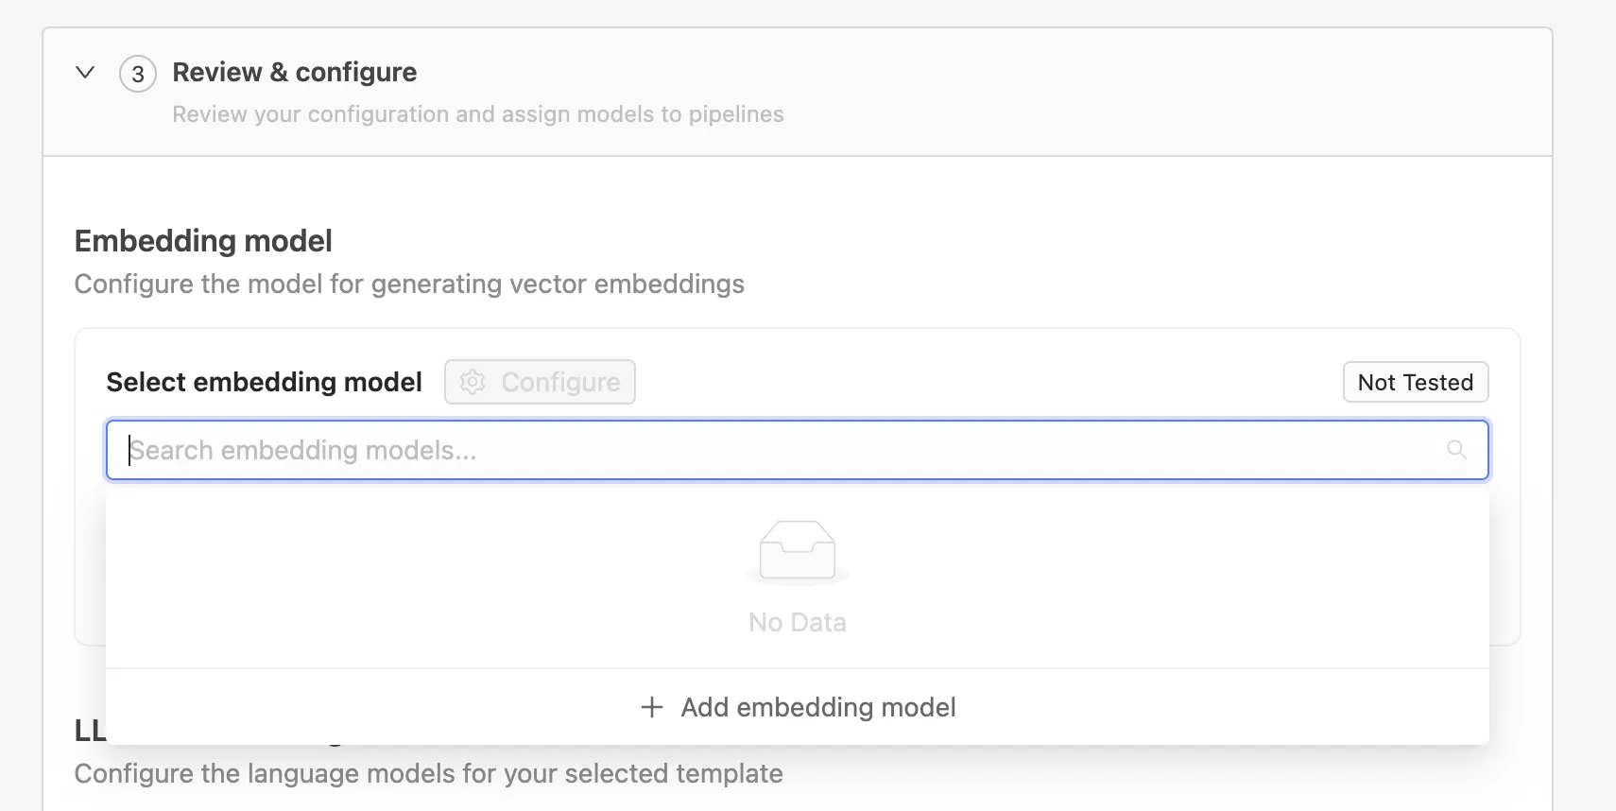Click the plus icon next to Add embedding model
The height and width of the screenshot is (811, 1616).
[652, 707]
